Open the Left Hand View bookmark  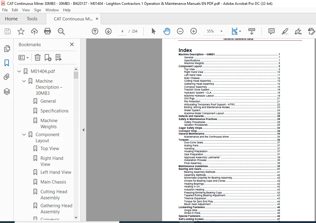point(56,172)
